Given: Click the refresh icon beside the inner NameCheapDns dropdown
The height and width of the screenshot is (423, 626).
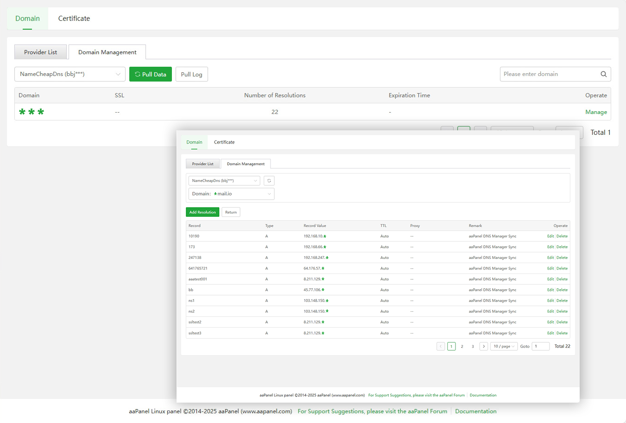Looking at the screenshot, I should pos(269,181).
